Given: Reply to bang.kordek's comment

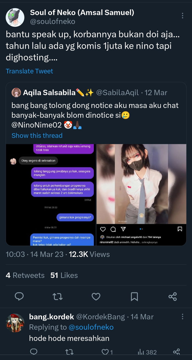Looking at the screenshot, I should (x=33, y=352).
